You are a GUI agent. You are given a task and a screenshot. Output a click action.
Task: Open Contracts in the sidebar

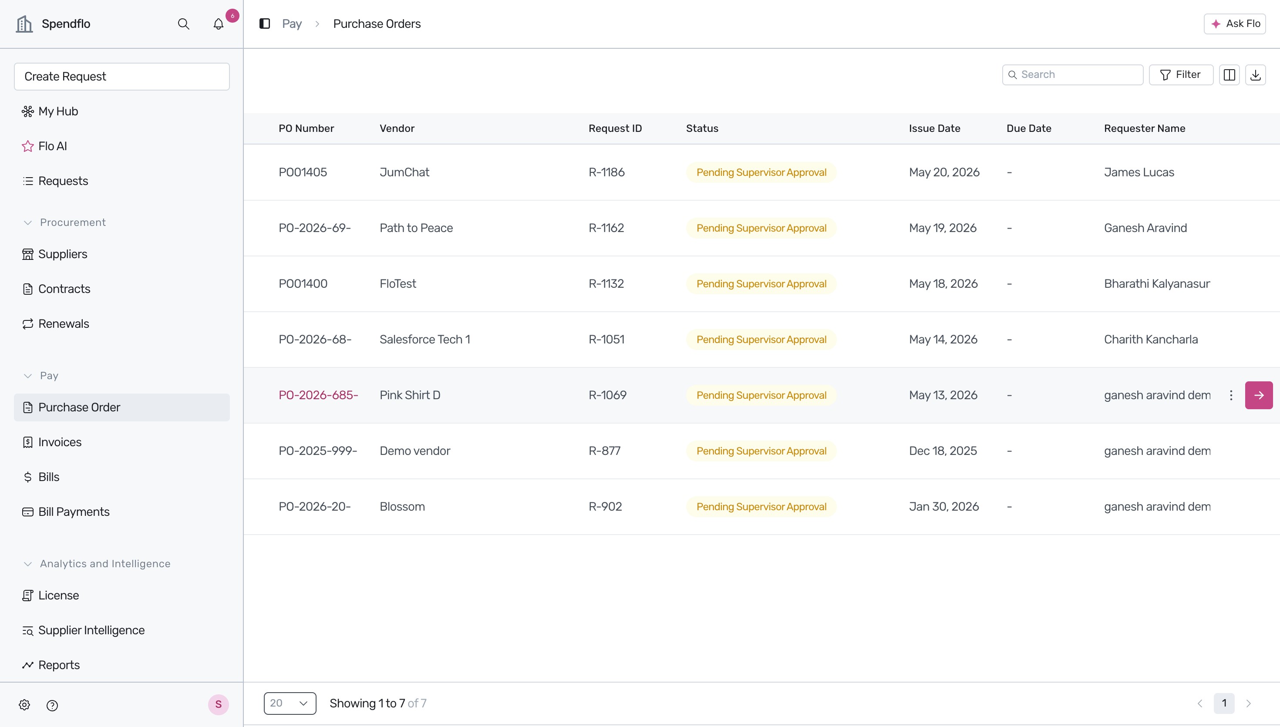(x=122, y=289)
